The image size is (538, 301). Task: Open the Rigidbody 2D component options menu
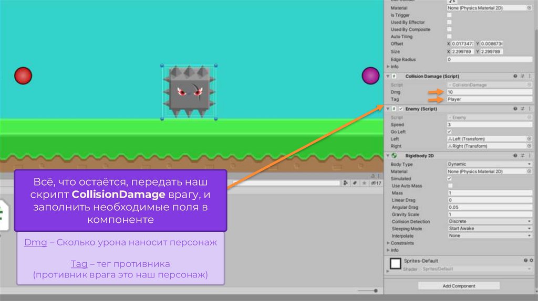click(x=530, y=155)
